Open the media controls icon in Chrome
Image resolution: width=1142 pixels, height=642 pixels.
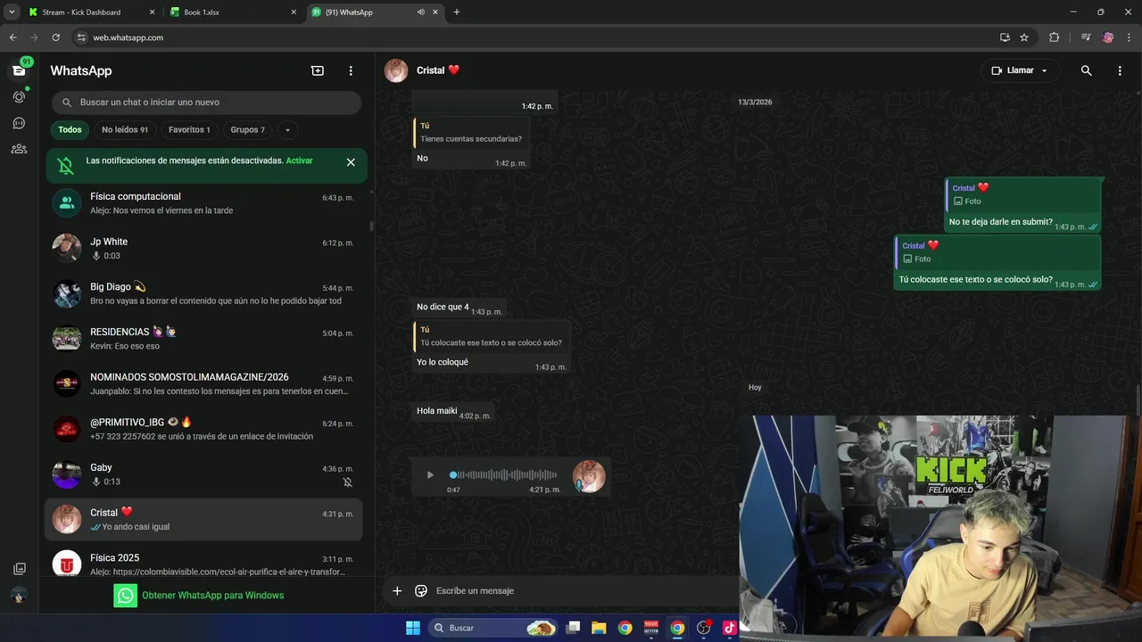(x=1086, y=37)
